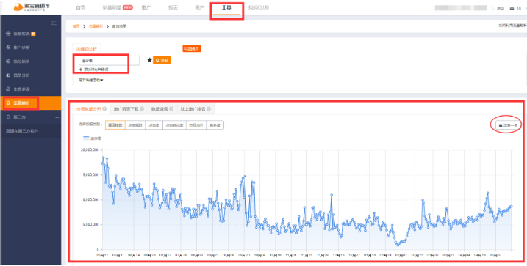
Task: Click the star favorite icon beside search
Action: click(x=150, y=60)
